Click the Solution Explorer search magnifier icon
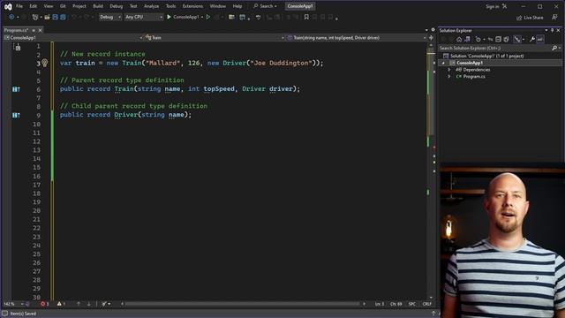 (x=554, y=48)
